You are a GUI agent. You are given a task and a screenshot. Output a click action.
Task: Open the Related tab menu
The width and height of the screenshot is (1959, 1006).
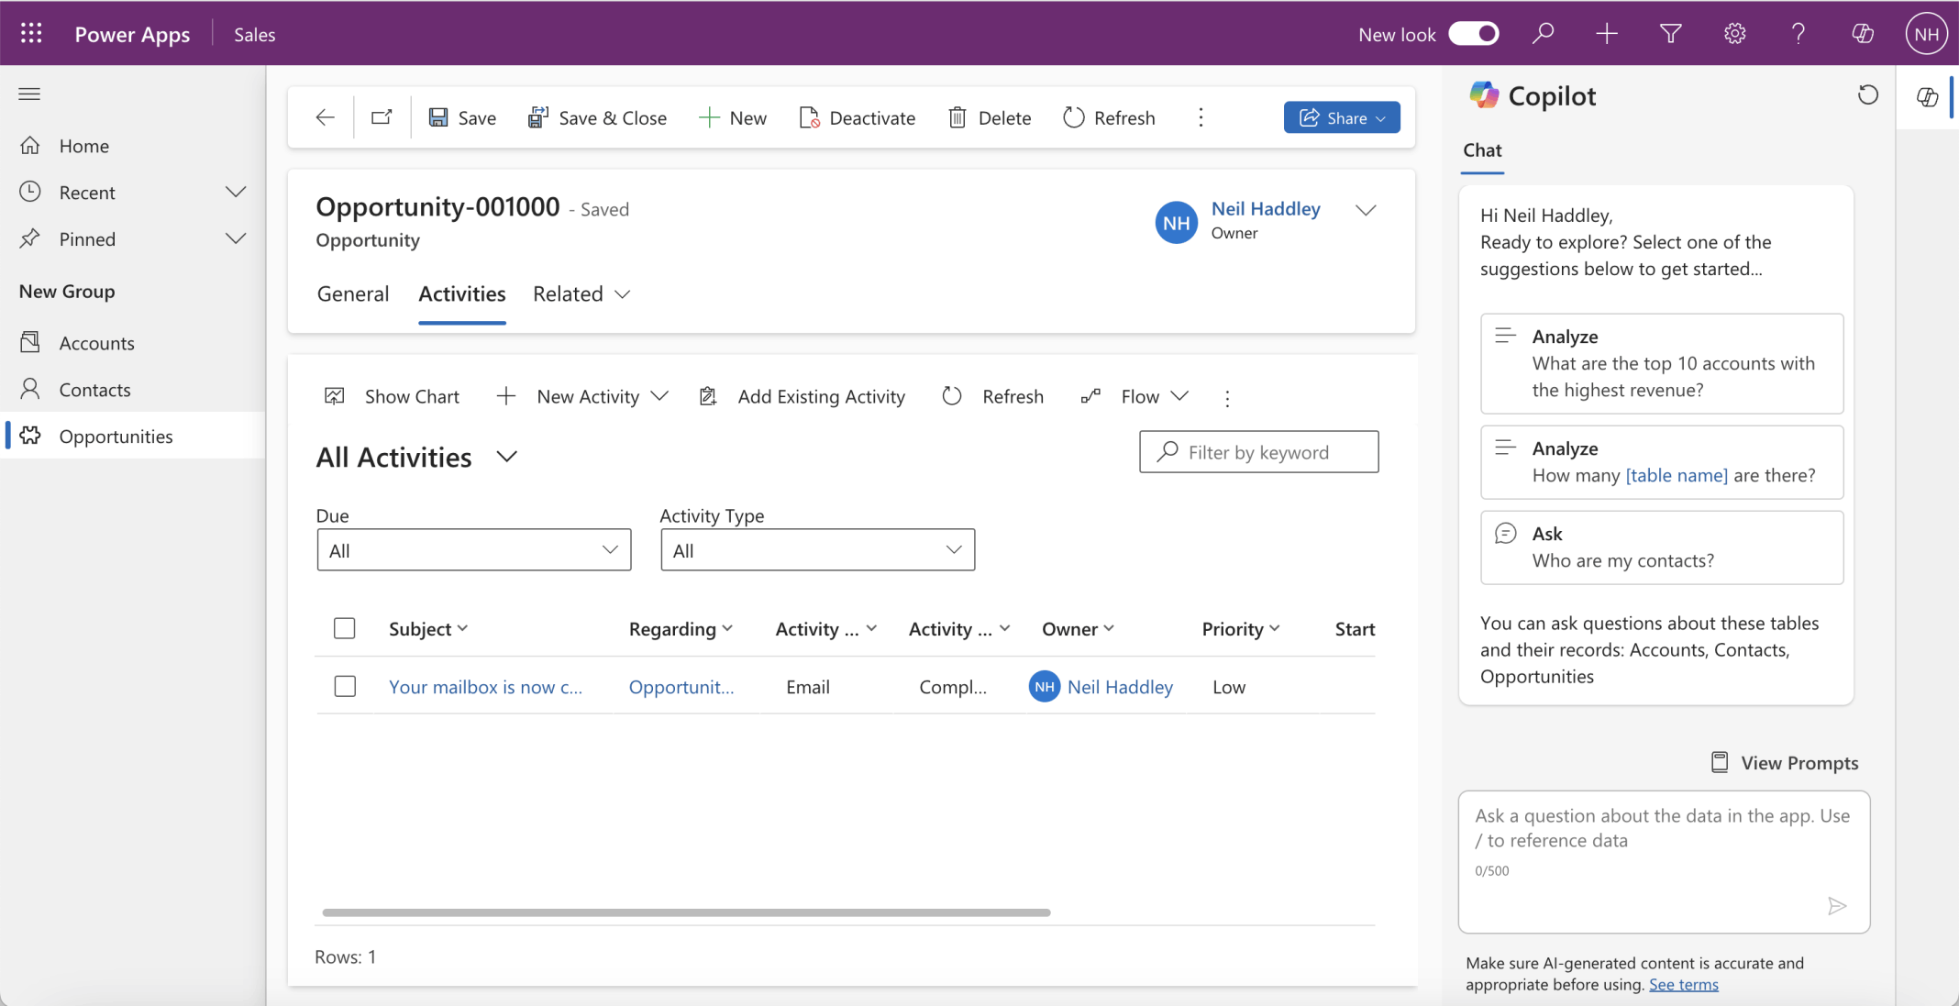click(x=581, y=293)
